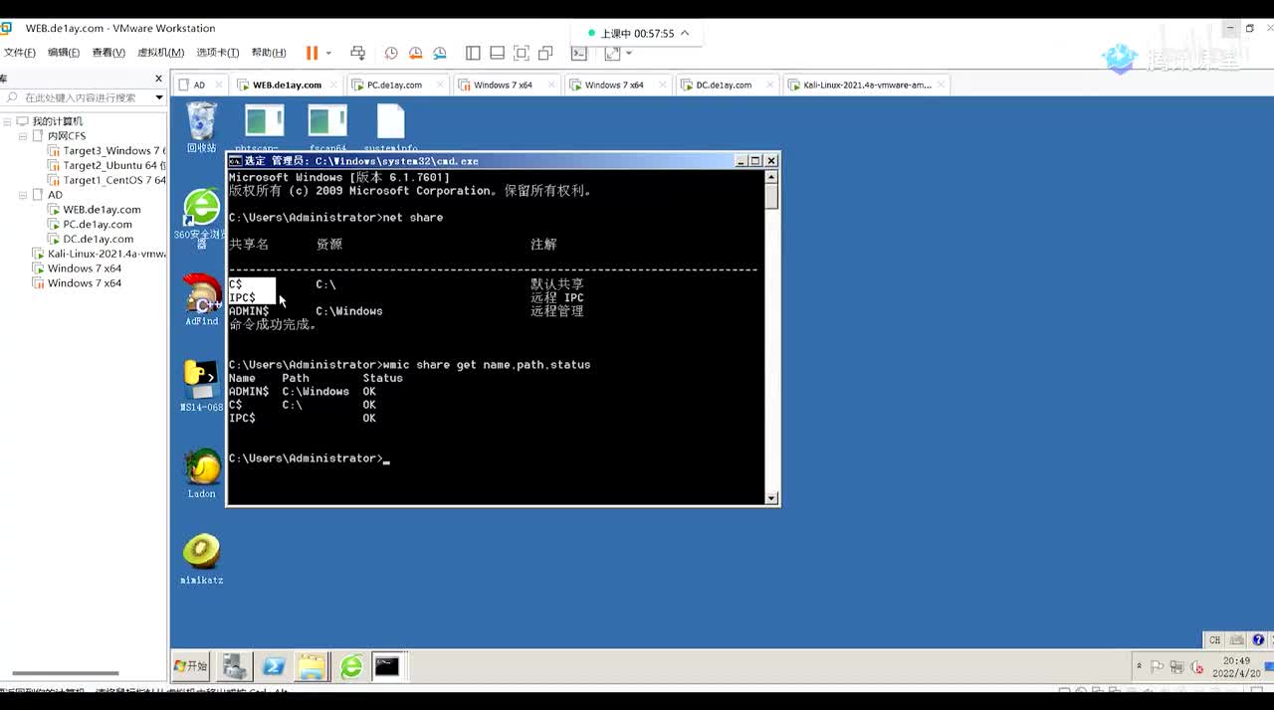Click cmd window scroll up arrow
1274x710 pixels.
(x=771, y=177)
